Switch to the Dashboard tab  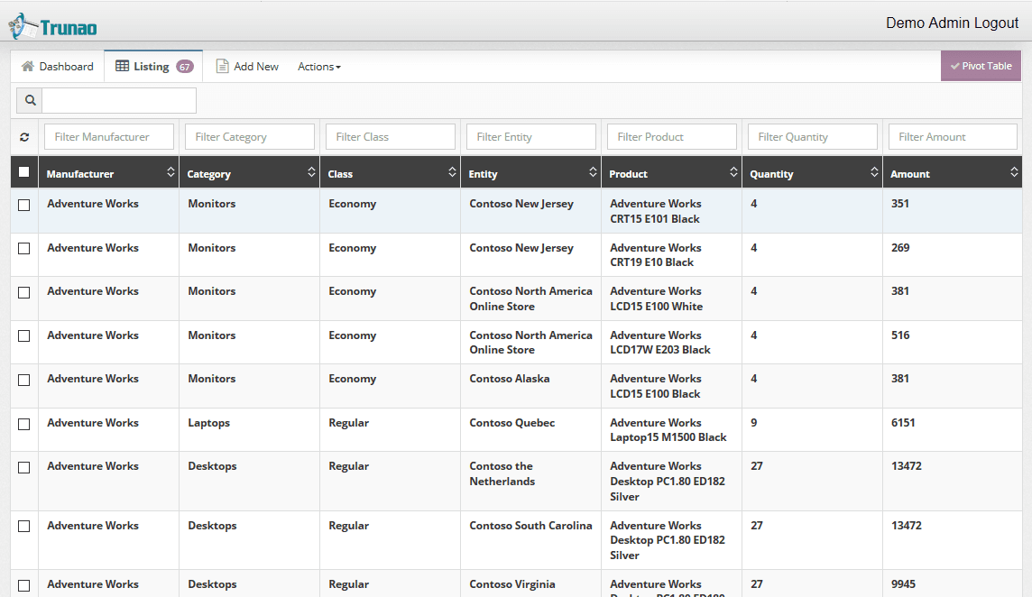pyautogui.click(x=58, y=67)
